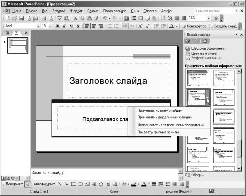The image size is (246, 196).
Task: Click the Open file folder icon
Action: (x=15, y=18)
